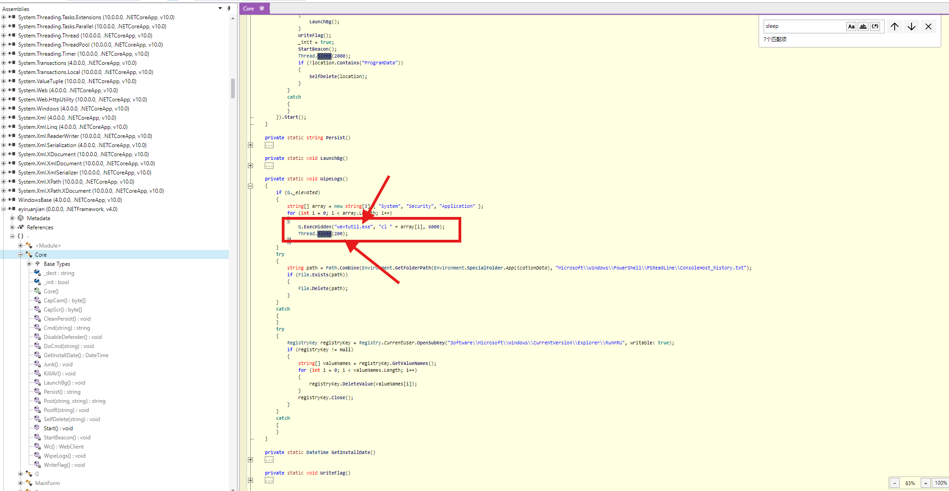Increase zoom with plus button

(926, 483)
